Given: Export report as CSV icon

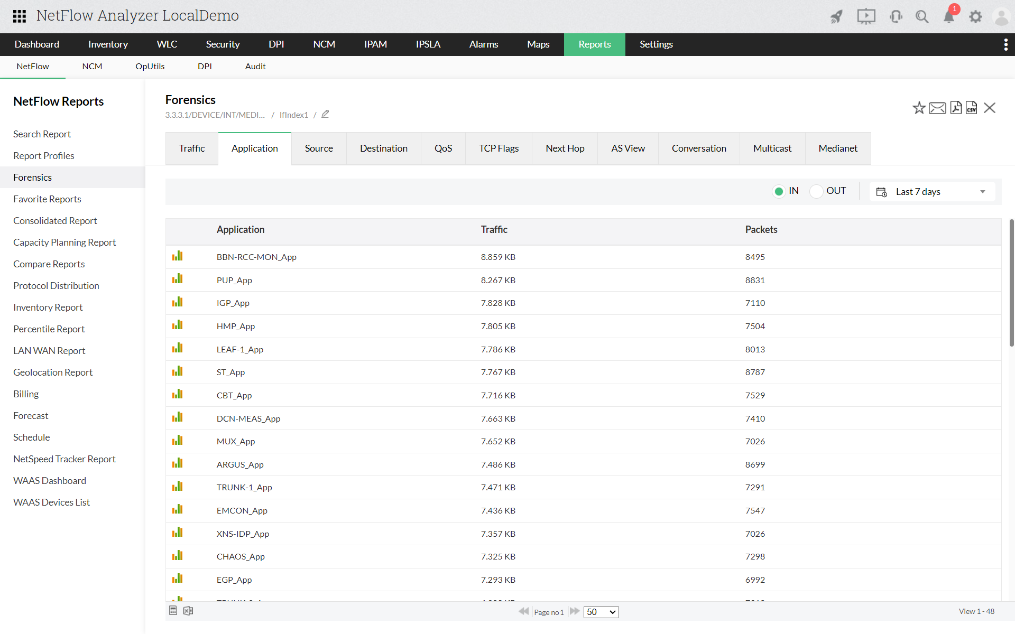Looking at the screenshot, I should point(972,108).
